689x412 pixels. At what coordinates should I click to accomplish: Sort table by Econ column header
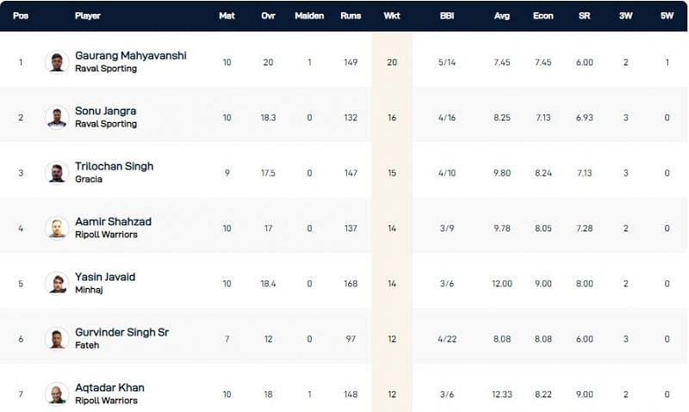543,15
